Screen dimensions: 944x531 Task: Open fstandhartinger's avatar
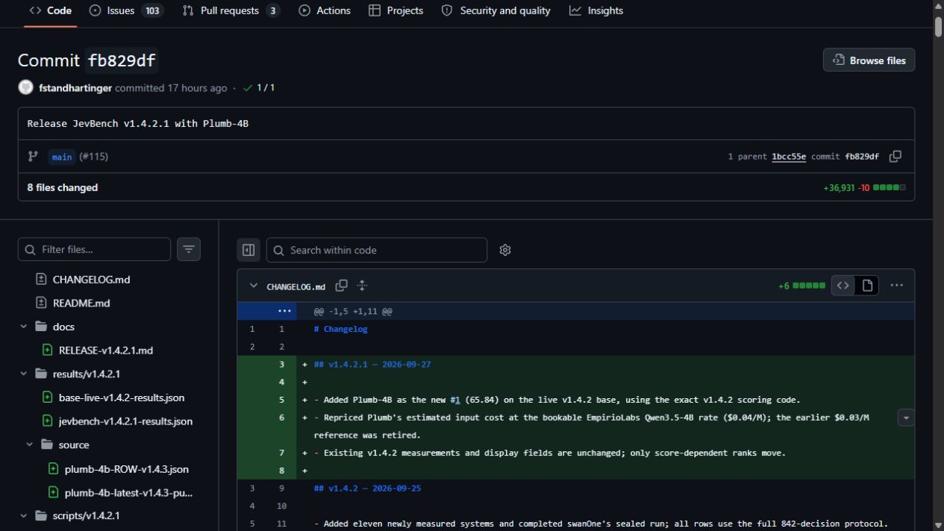25,87
